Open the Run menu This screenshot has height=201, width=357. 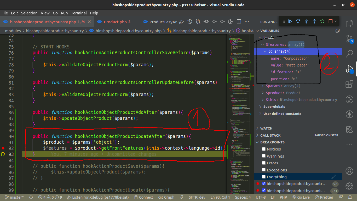pyautogui.click(x=64, y=13)
